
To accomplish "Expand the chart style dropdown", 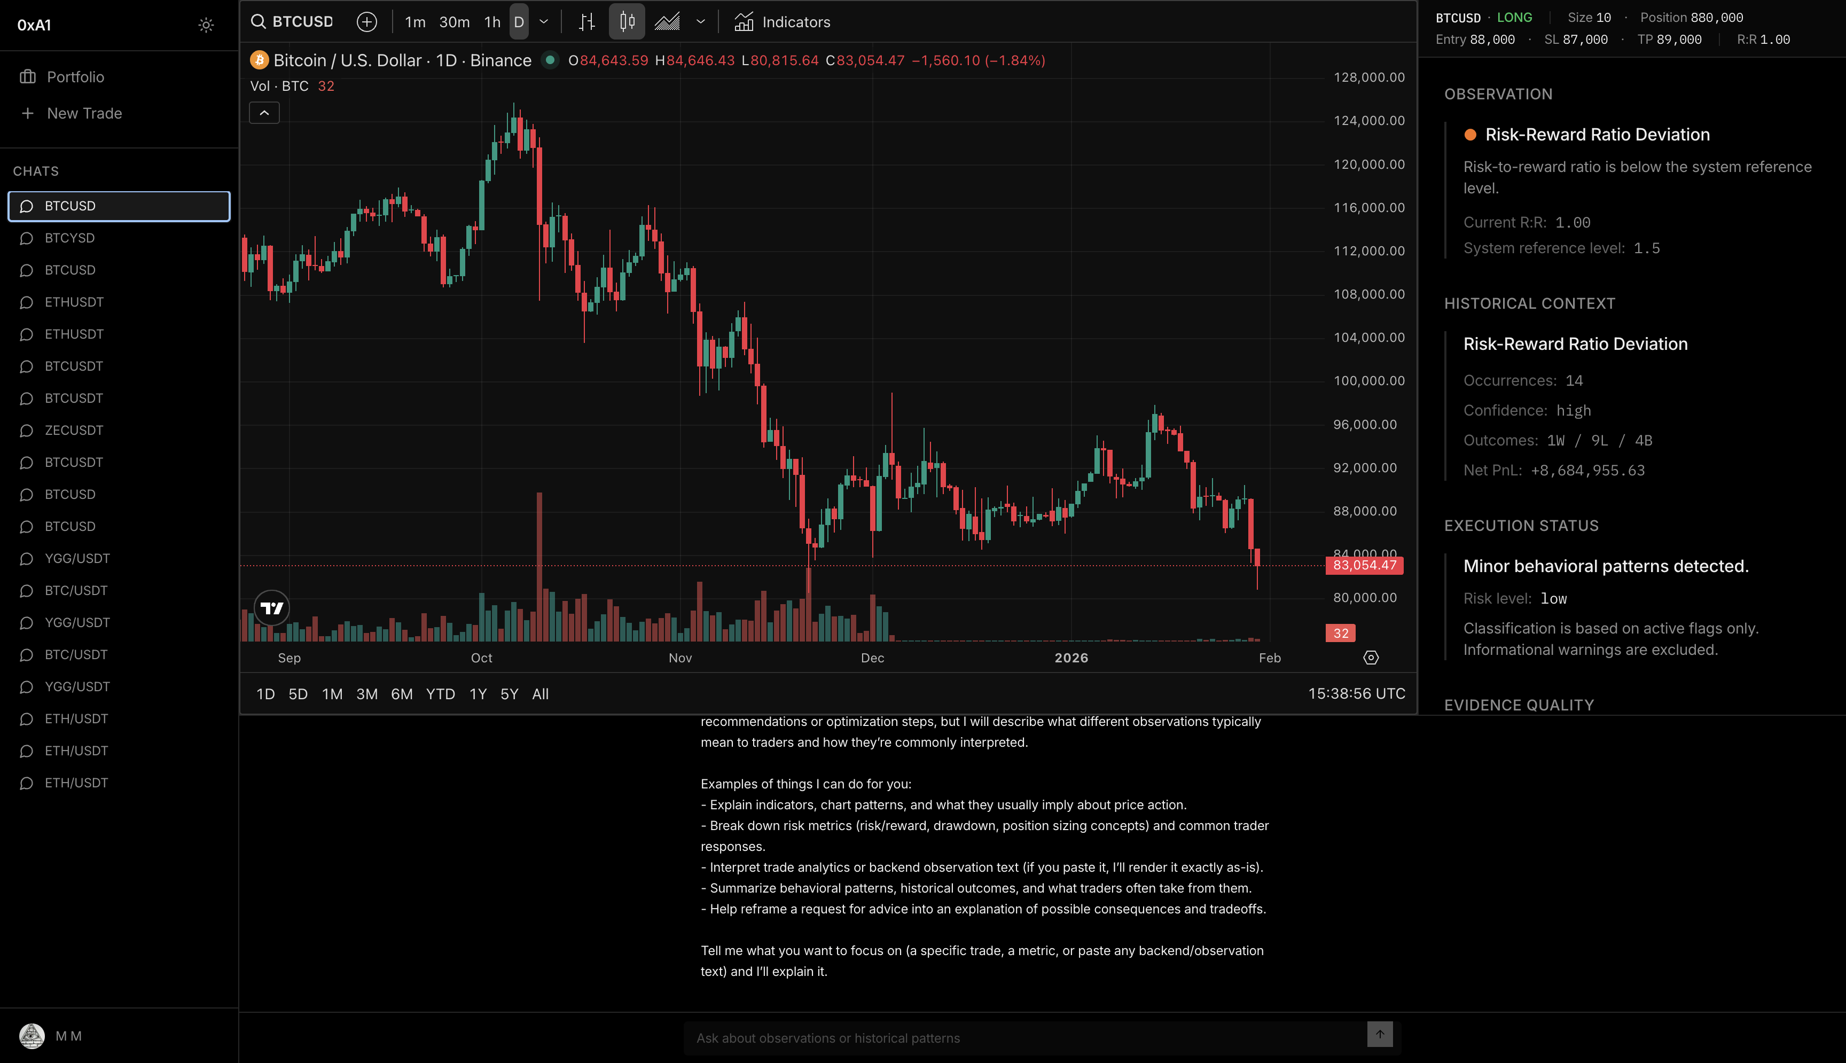I will coord(701,22).
